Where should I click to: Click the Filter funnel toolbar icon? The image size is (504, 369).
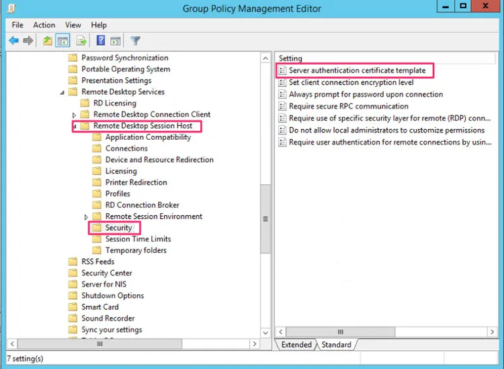[135, 41]
